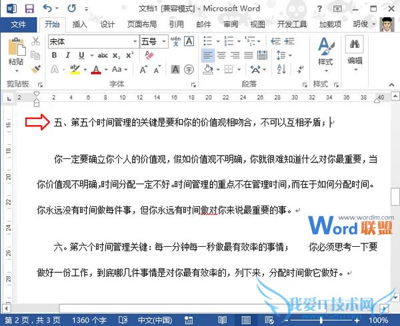The image size is (400, 326).
Task: Expand line spacing options arrow
Action: tap(290, 55)
